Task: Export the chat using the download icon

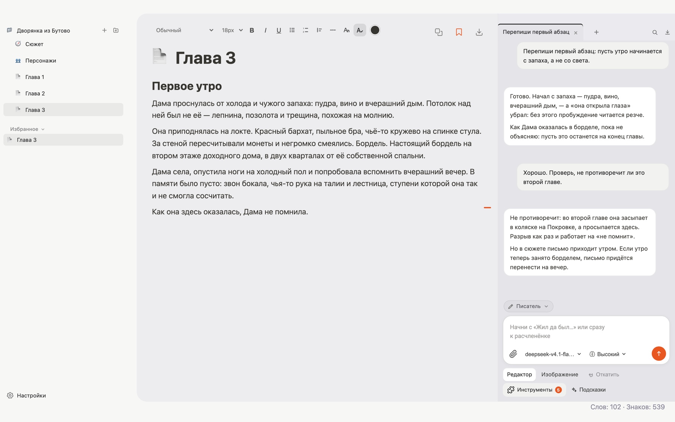Action: [667, 33]
